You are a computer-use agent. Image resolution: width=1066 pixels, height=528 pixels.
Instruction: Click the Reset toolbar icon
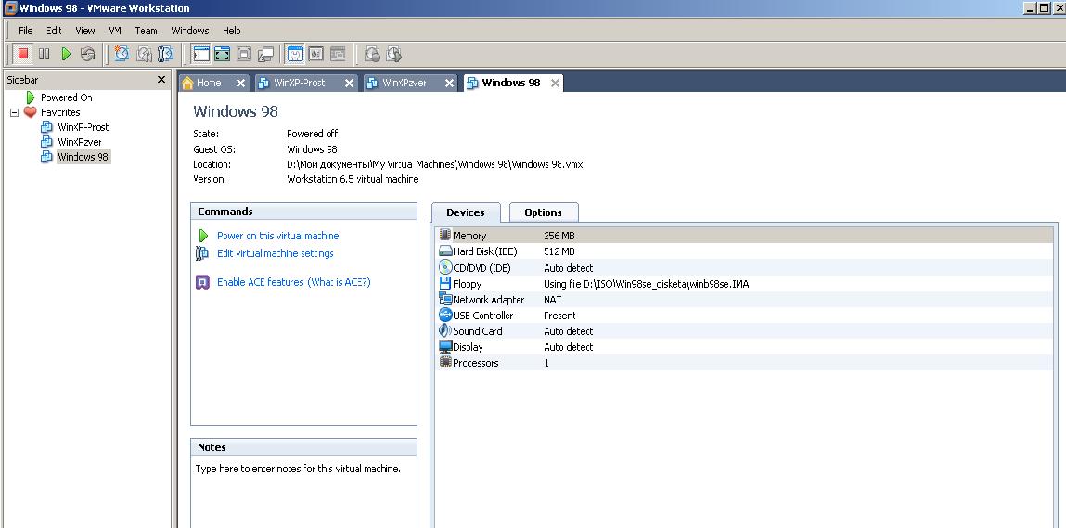pos(88,54)
